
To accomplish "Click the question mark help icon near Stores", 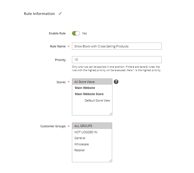I will (x=116, y=82).
